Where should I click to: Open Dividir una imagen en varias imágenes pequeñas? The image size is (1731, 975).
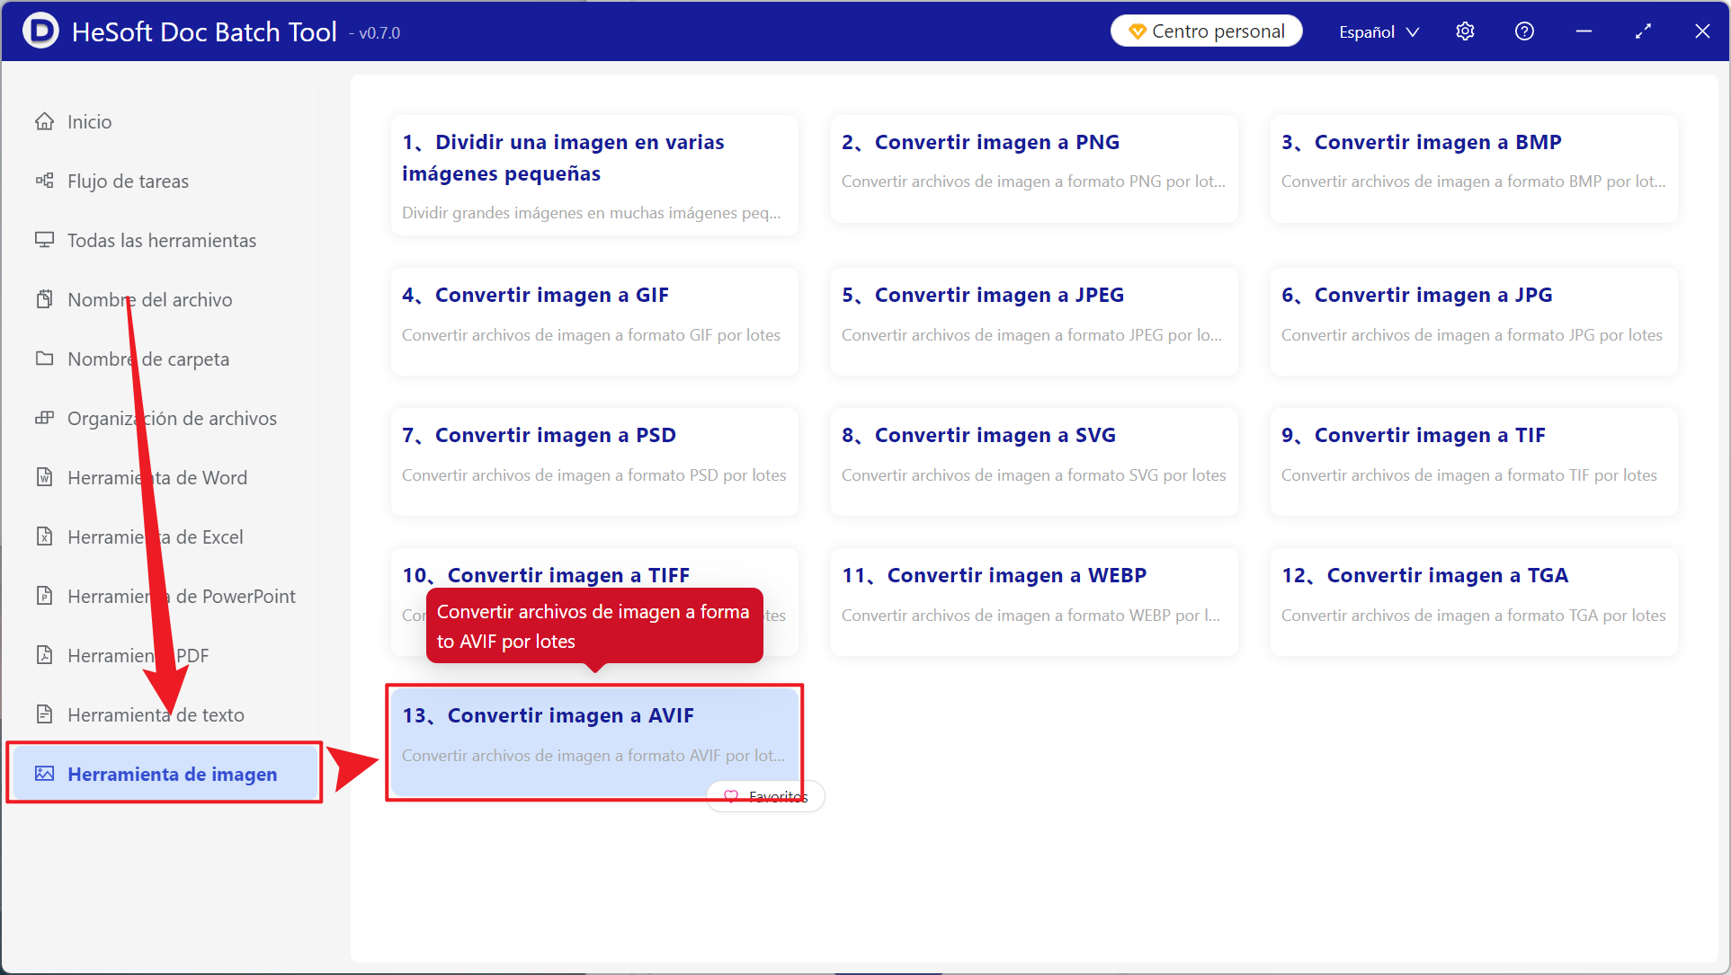pyautogui.click(x=594, y=175)
